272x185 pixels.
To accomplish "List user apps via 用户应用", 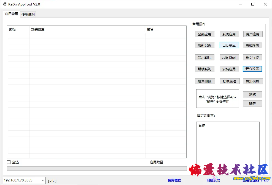I will pyautogui.click(x=252, y=34).
